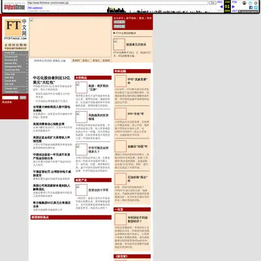Viewport: 261px width, 261px height.
Task: Open Wayback help question icon
Action: click(x=250, y=3)
